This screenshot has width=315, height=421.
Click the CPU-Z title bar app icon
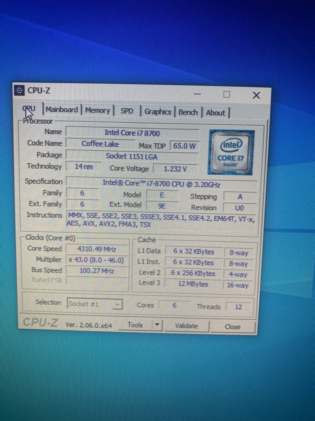point(19,90)
